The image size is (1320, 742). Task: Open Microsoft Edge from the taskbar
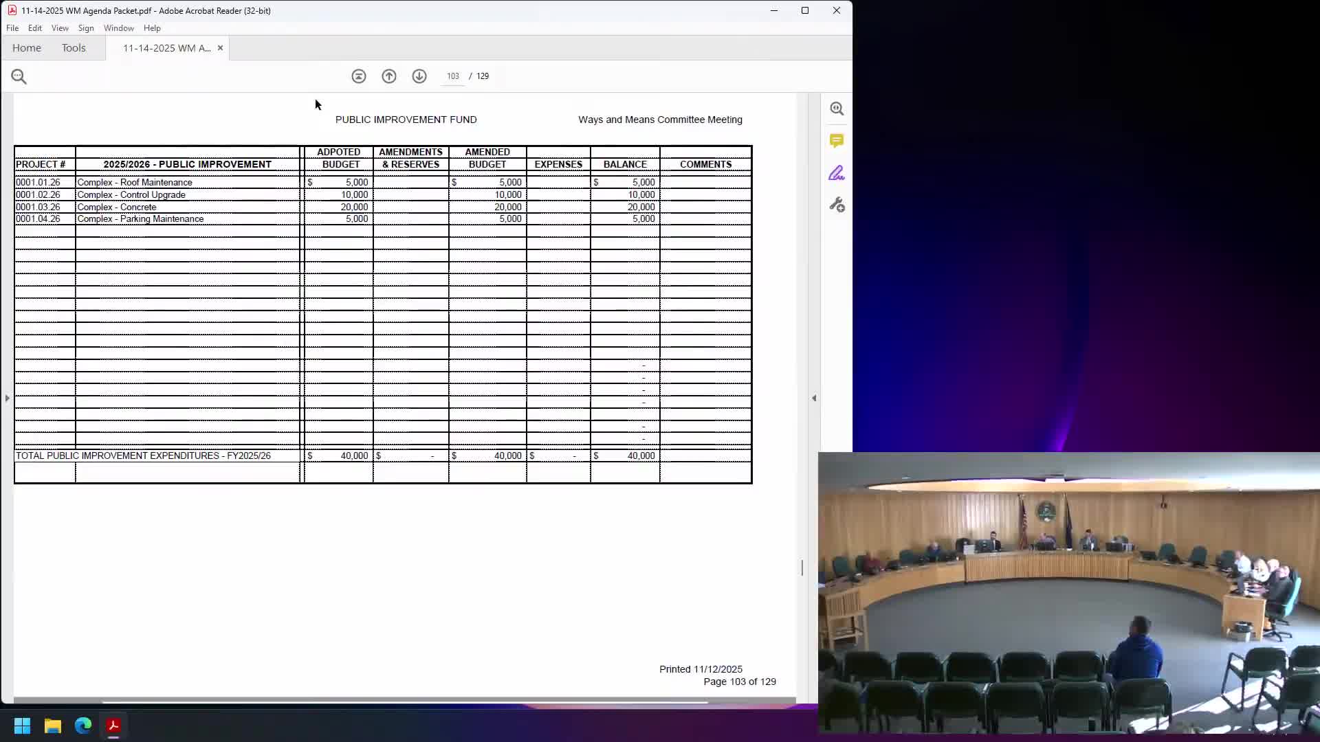[x=83, y=726]
